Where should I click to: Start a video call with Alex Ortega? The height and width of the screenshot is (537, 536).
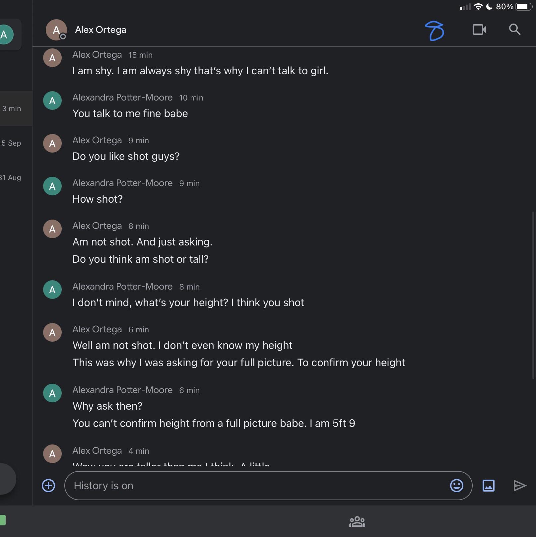click(x=479, y=30)
